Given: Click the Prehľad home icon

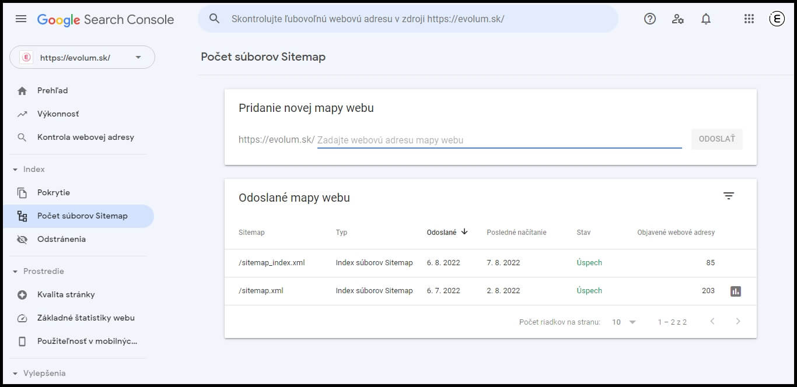Looking at the screenshot, I should coord(22,91).
